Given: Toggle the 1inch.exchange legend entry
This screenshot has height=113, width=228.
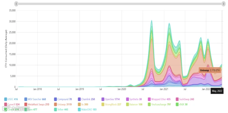Looking at the screenshot, I should pos(159,104).
